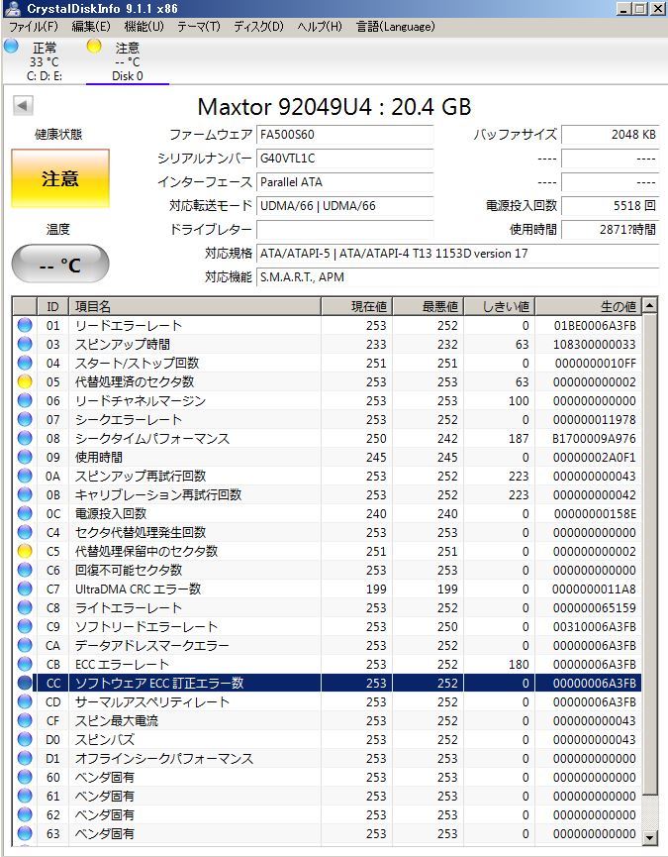668x857 pixels.
Task: Click the しきい値 column header
Action: tap(500, 306)
